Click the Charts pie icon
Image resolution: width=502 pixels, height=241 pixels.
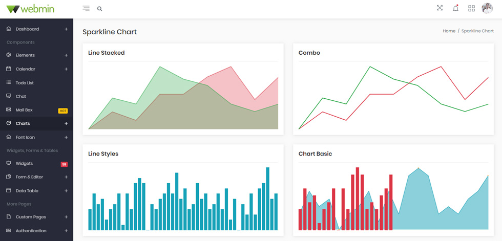[9, 123]
